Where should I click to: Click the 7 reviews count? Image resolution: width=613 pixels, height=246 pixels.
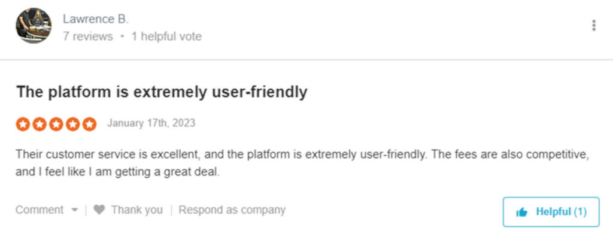point(87,37)
